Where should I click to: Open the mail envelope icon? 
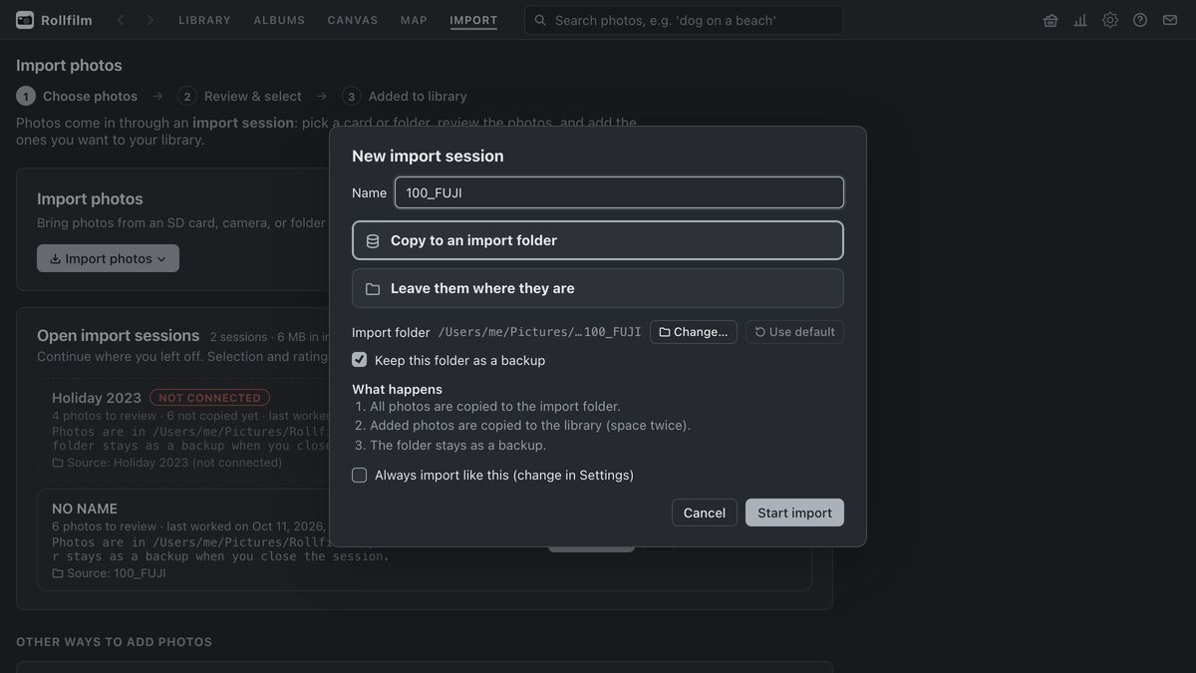click(1170, 20)
